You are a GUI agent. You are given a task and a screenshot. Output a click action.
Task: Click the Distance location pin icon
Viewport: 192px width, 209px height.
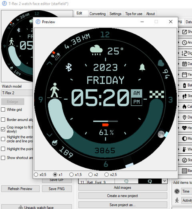[x=184, y=117]
